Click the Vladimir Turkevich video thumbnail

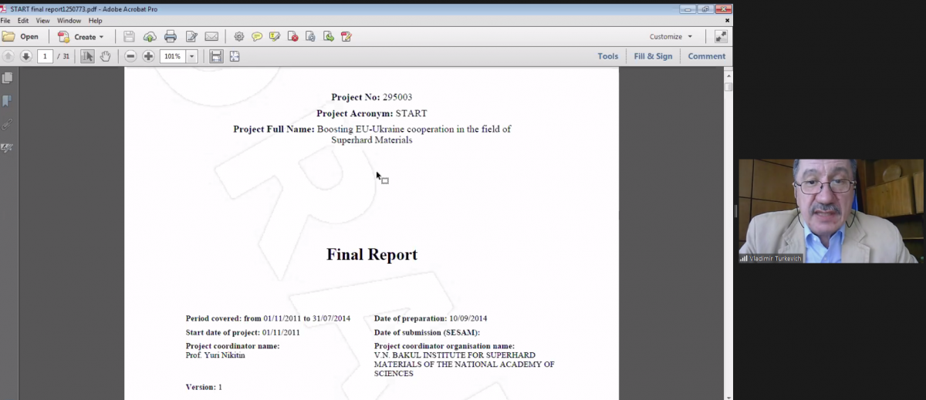tap(830, 211)
